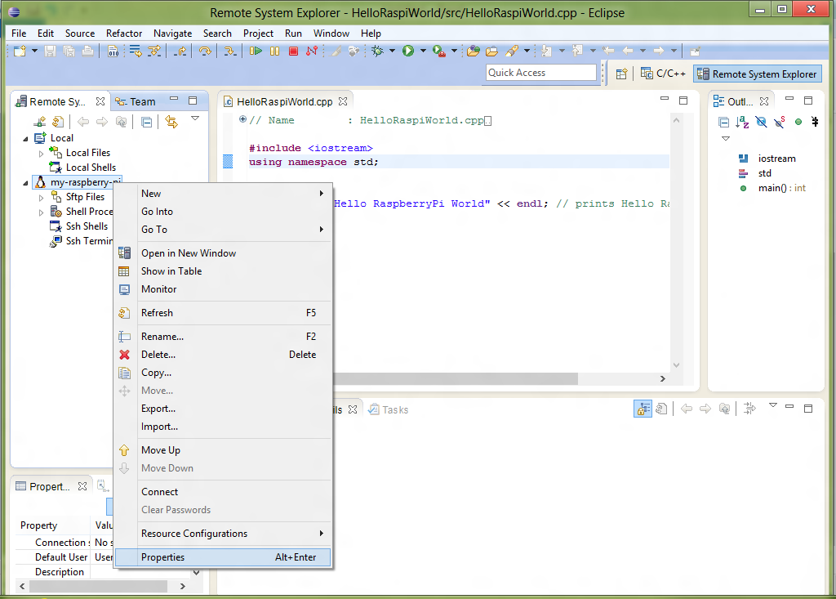
Task: Choose Delete... from context menu
Action: point(223,355)
